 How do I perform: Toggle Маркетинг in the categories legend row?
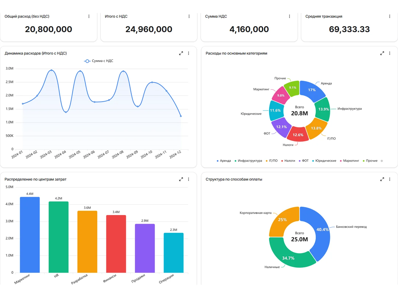click(x=349, y=161)
